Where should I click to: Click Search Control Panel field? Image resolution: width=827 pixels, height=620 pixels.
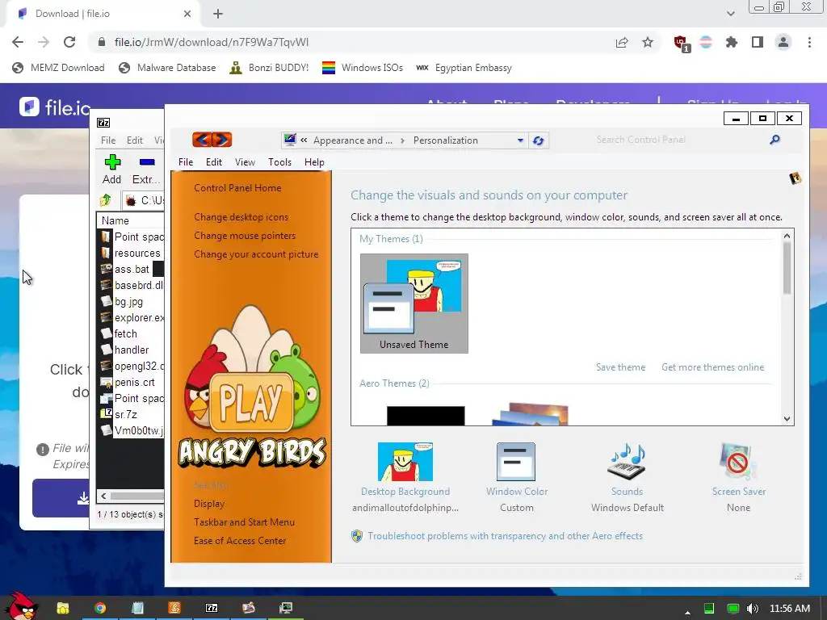678,140
